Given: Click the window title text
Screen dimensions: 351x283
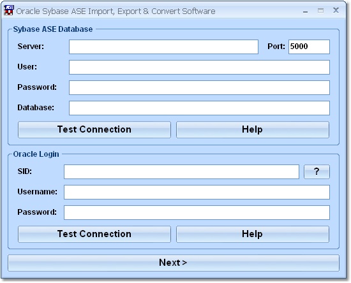Looking at the screenshot, I should 116,11.
